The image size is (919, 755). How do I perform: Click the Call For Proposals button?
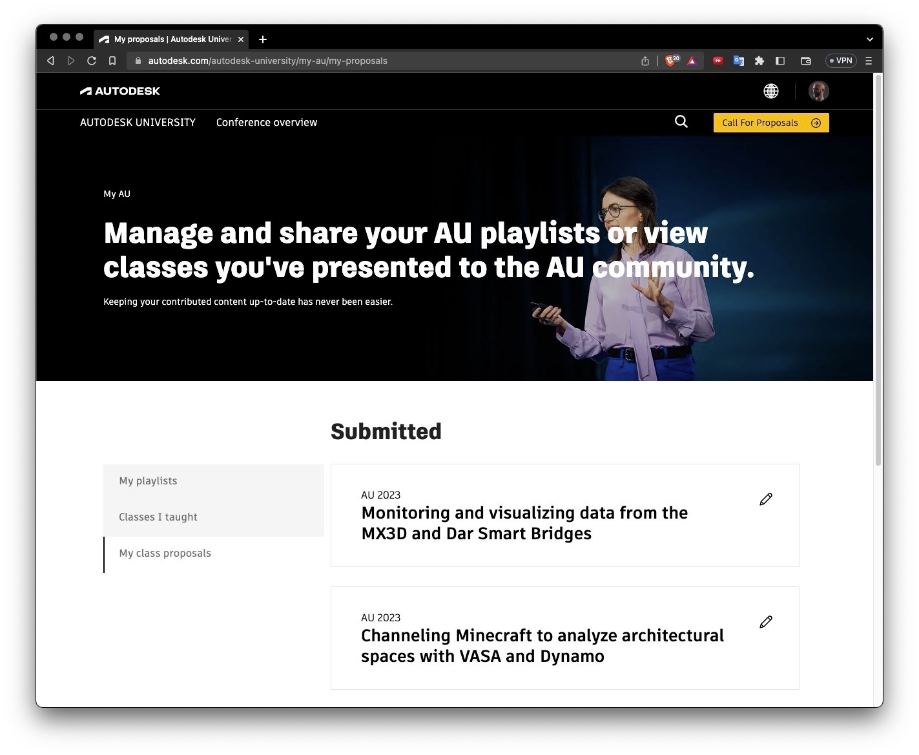coord(770,123)
